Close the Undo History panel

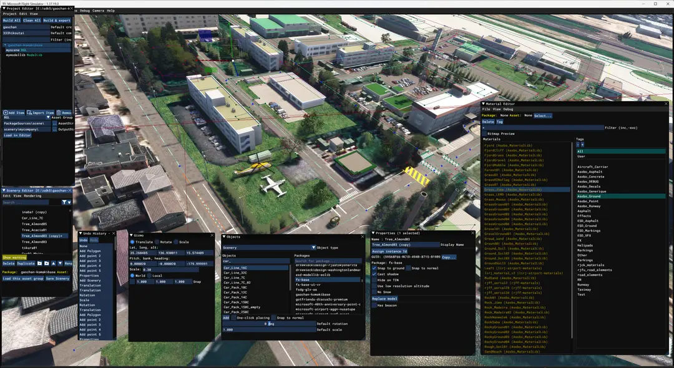point(114,233)
